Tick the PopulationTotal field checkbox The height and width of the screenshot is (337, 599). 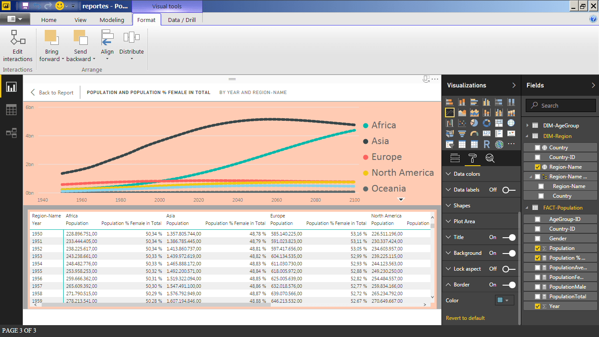click(x=538, y=297)
